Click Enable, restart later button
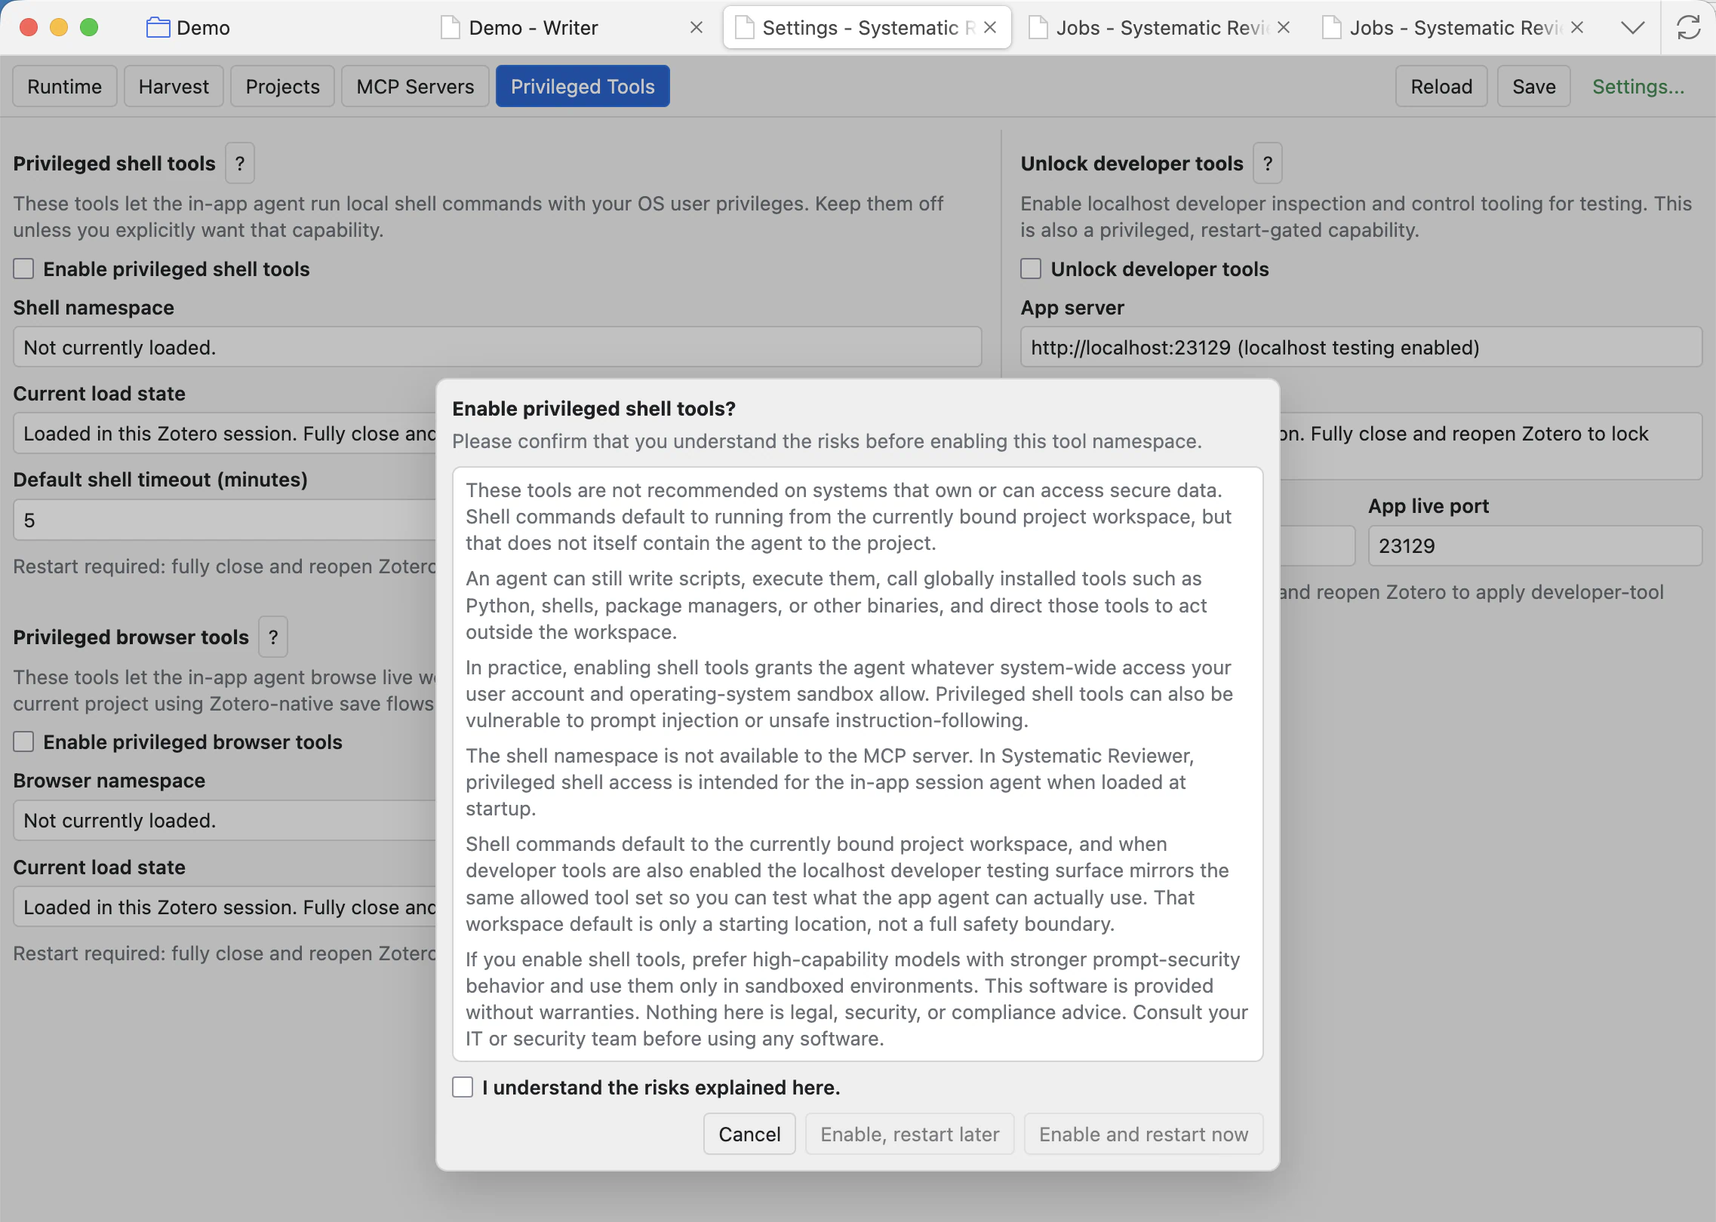This screenshot has width=1716, height=1222. [909, 1134]
